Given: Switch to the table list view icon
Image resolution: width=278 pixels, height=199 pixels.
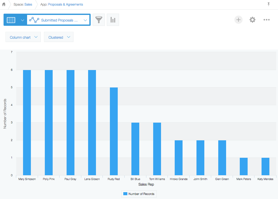Looking at the screenshot, I should 11,20.
